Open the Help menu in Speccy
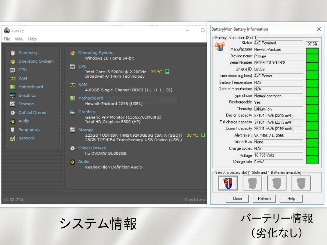Screen dimensions: 327x245 tap(32, 39)
